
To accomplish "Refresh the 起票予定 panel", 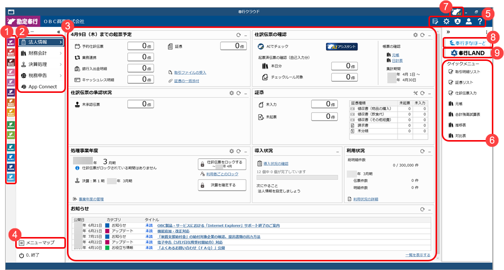I will 238,35.
